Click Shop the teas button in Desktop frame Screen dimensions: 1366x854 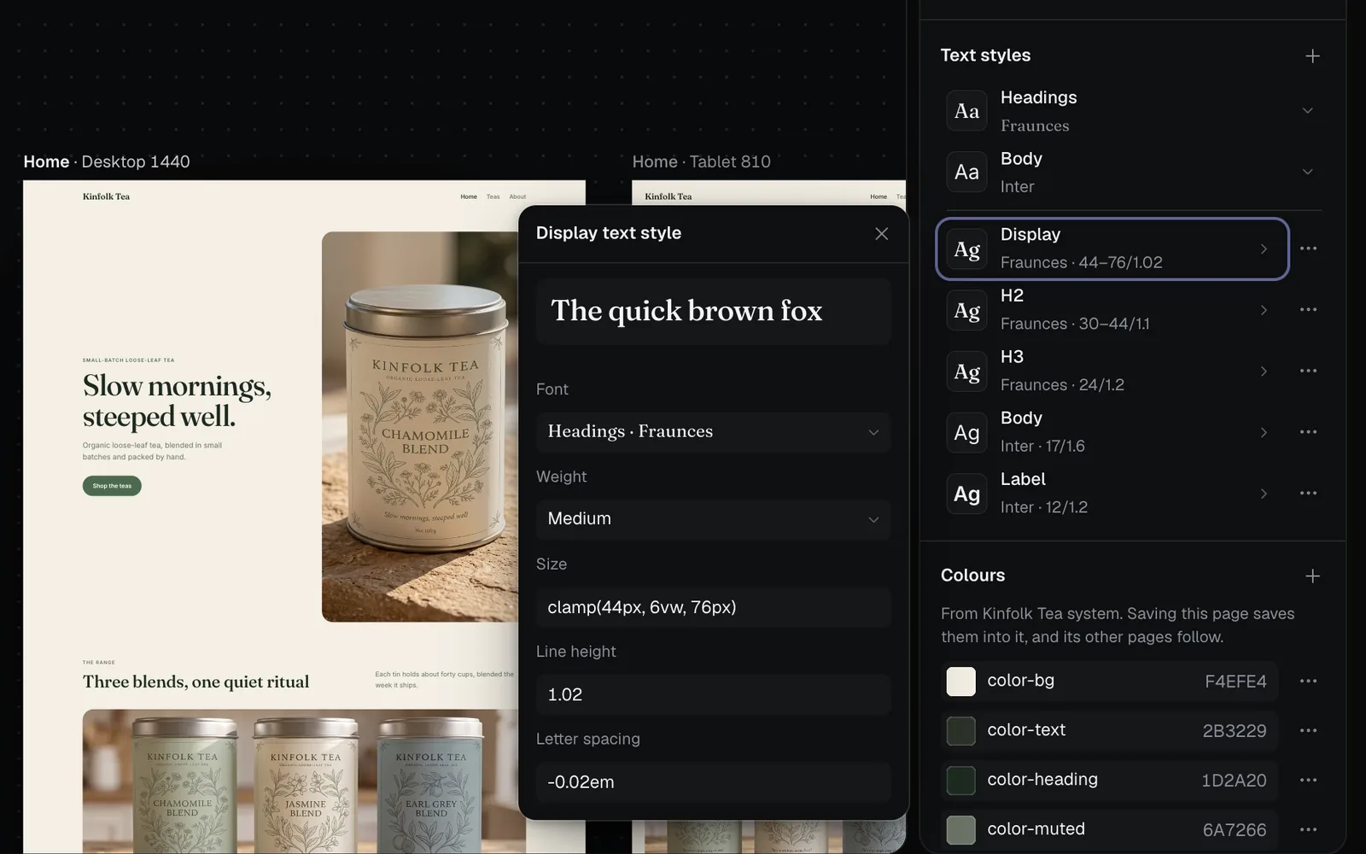coord(112,486)
